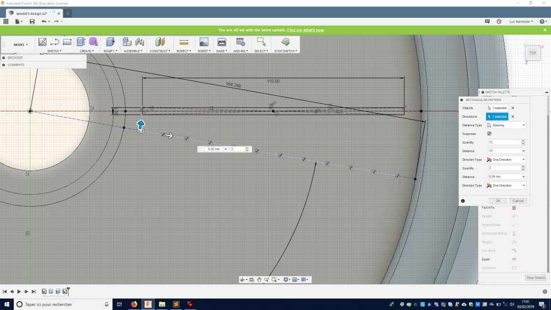This screenshot has width=551, height=310.
Task: Click the Offset Plane icon in Construct group
Action: (160, 42)
